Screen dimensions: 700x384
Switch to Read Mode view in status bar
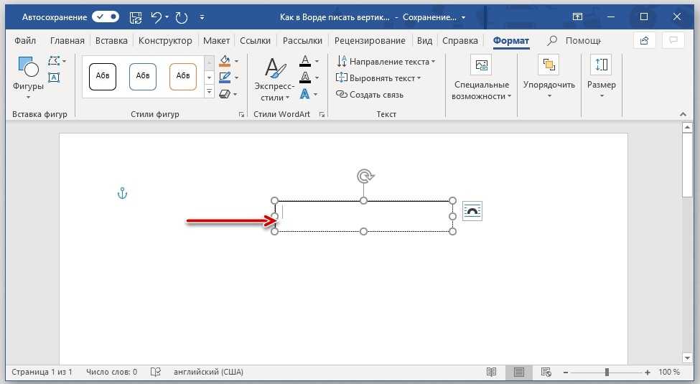(x=491, y=372)
